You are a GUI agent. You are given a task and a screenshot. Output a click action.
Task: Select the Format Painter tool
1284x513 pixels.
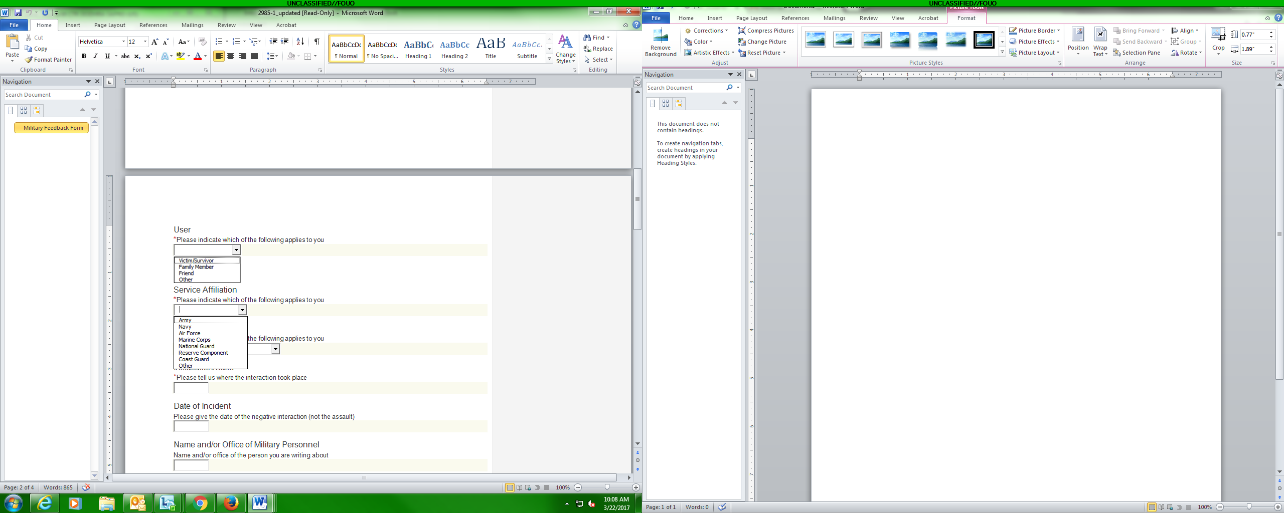click(x=49, y=60)
